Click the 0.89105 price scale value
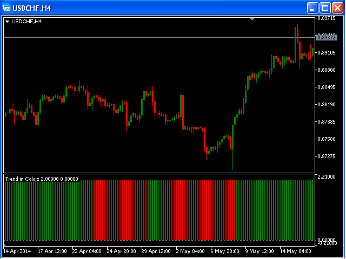This screenshot has width=346, height=259. 327,53
